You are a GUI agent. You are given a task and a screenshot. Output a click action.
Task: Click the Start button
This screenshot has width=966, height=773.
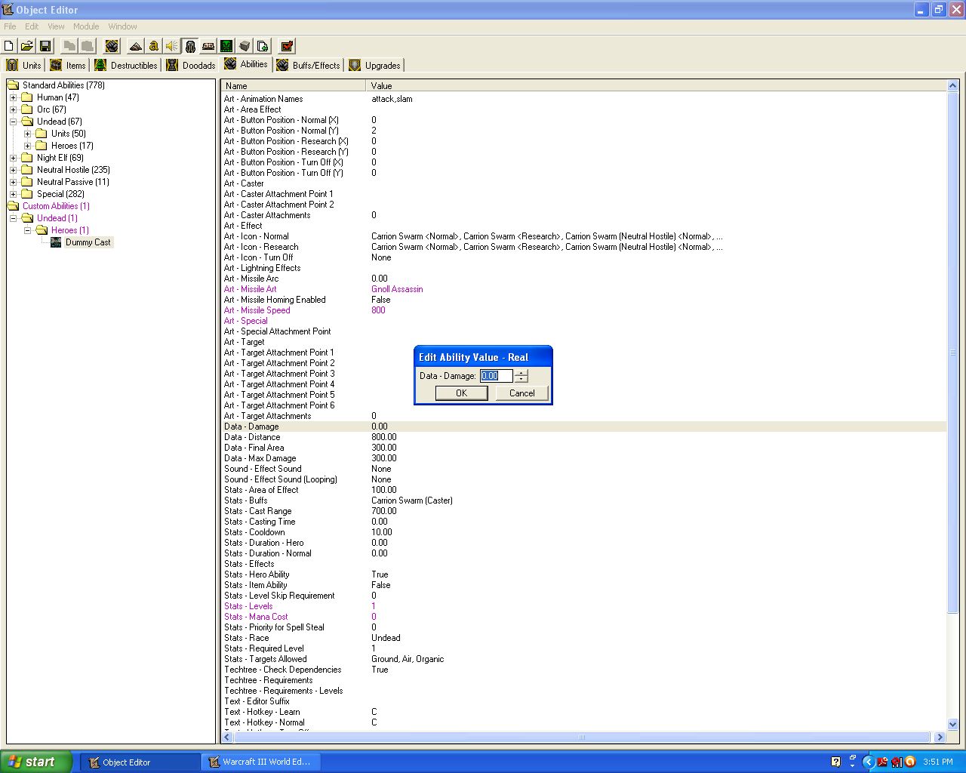click(36, 762)
